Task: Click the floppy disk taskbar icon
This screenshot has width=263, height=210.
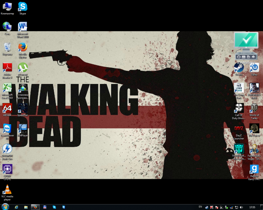Action: (x=45, y=207)
